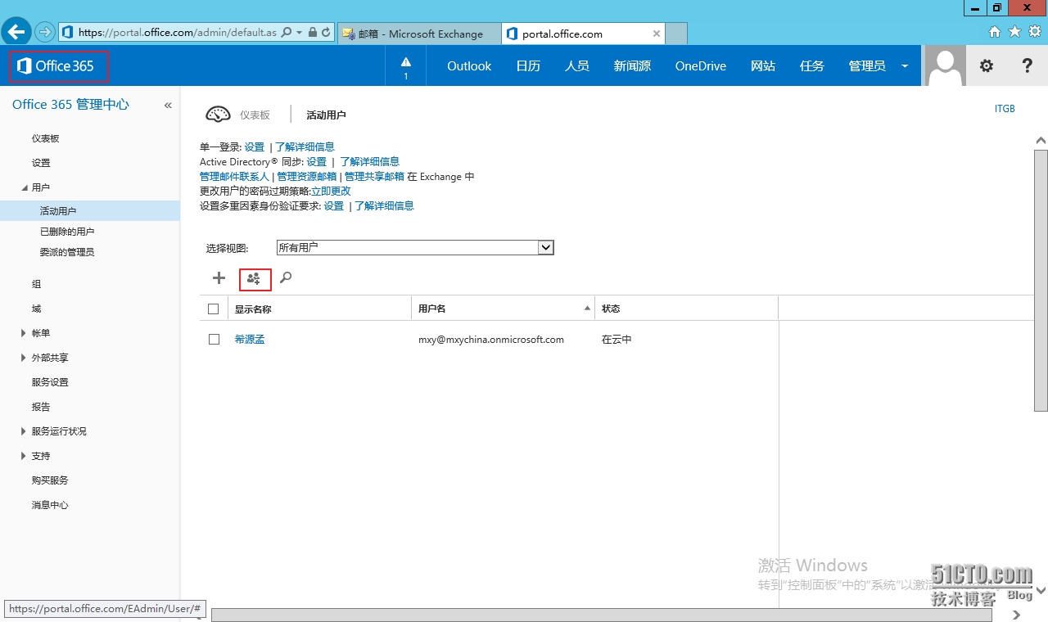This screenshot has width=1048, height=622.
Task: Toggle the select all users checkbox
Action: (214, 309)
